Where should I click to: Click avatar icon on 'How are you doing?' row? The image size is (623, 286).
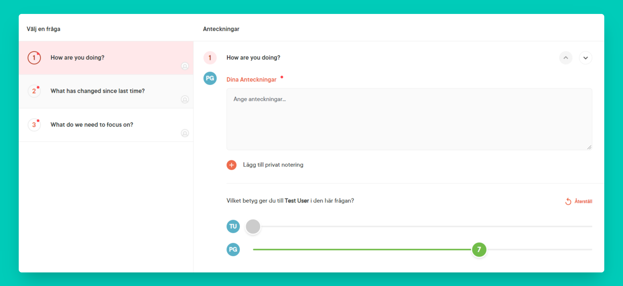point(185,66)
